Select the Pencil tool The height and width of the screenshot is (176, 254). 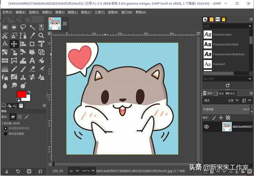click(x=14, y=69)
